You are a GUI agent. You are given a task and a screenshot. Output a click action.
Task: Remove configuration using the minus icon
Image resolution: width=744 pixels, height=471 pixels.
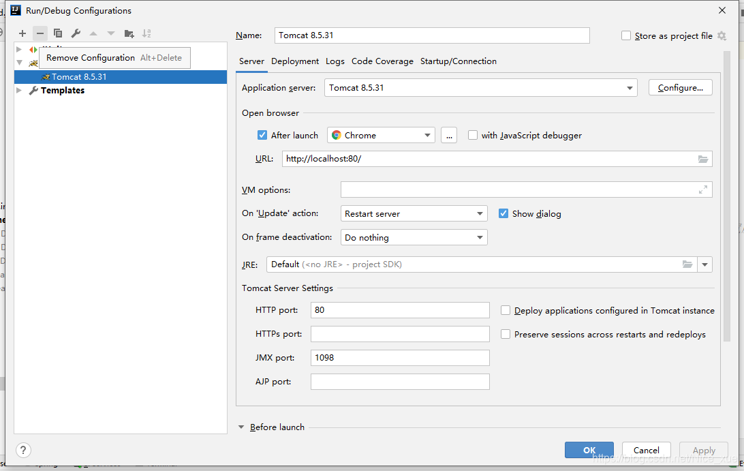click(40, 33)
